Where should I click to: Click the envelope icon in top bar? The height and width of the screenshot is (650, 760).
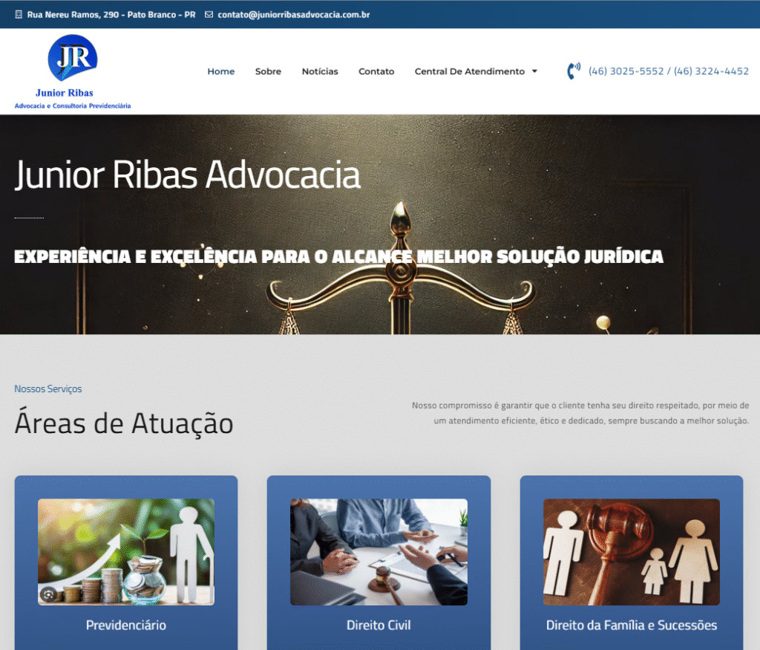tap(209, 15)
